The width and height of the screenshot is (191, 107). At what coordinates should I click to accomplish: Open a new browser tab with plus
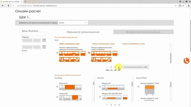(x=25, y=1)
